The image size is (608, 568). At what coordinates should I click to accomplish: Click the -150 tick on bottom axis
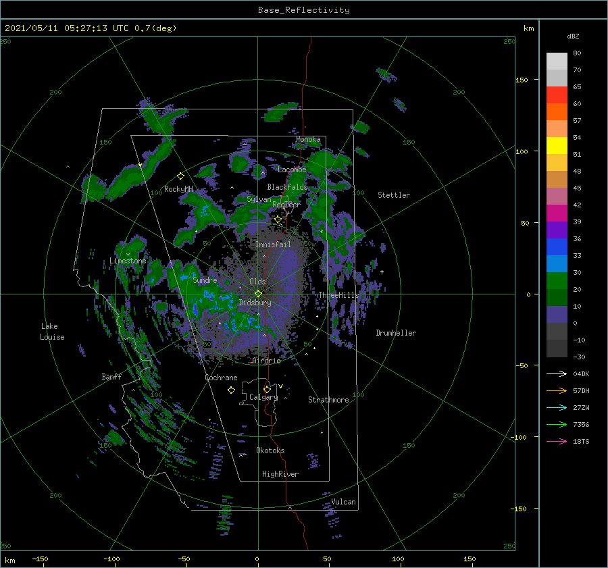point(40,559)
